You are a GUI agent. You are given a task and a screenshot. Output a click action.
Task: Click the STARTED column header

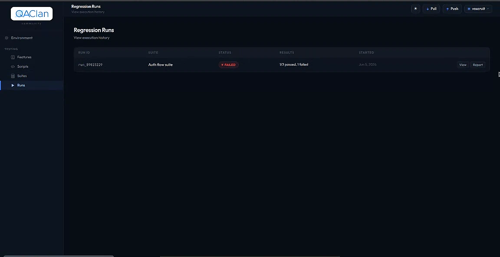(x=366, y=53)
